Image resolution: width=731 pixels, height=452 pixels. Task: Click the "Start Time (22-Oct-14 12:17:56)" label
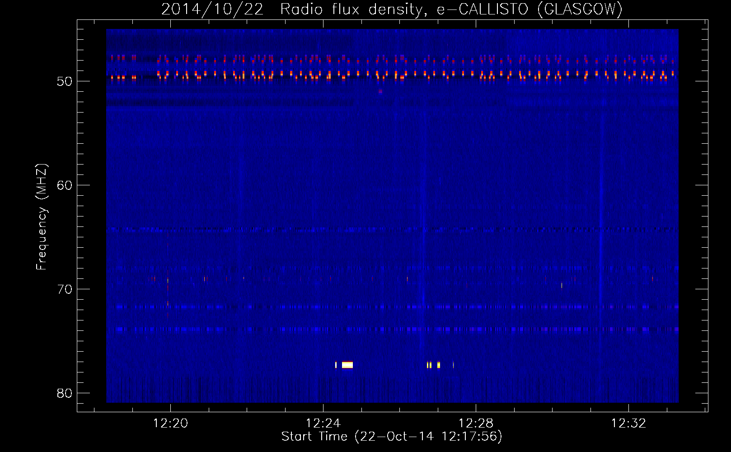(392, 437)
